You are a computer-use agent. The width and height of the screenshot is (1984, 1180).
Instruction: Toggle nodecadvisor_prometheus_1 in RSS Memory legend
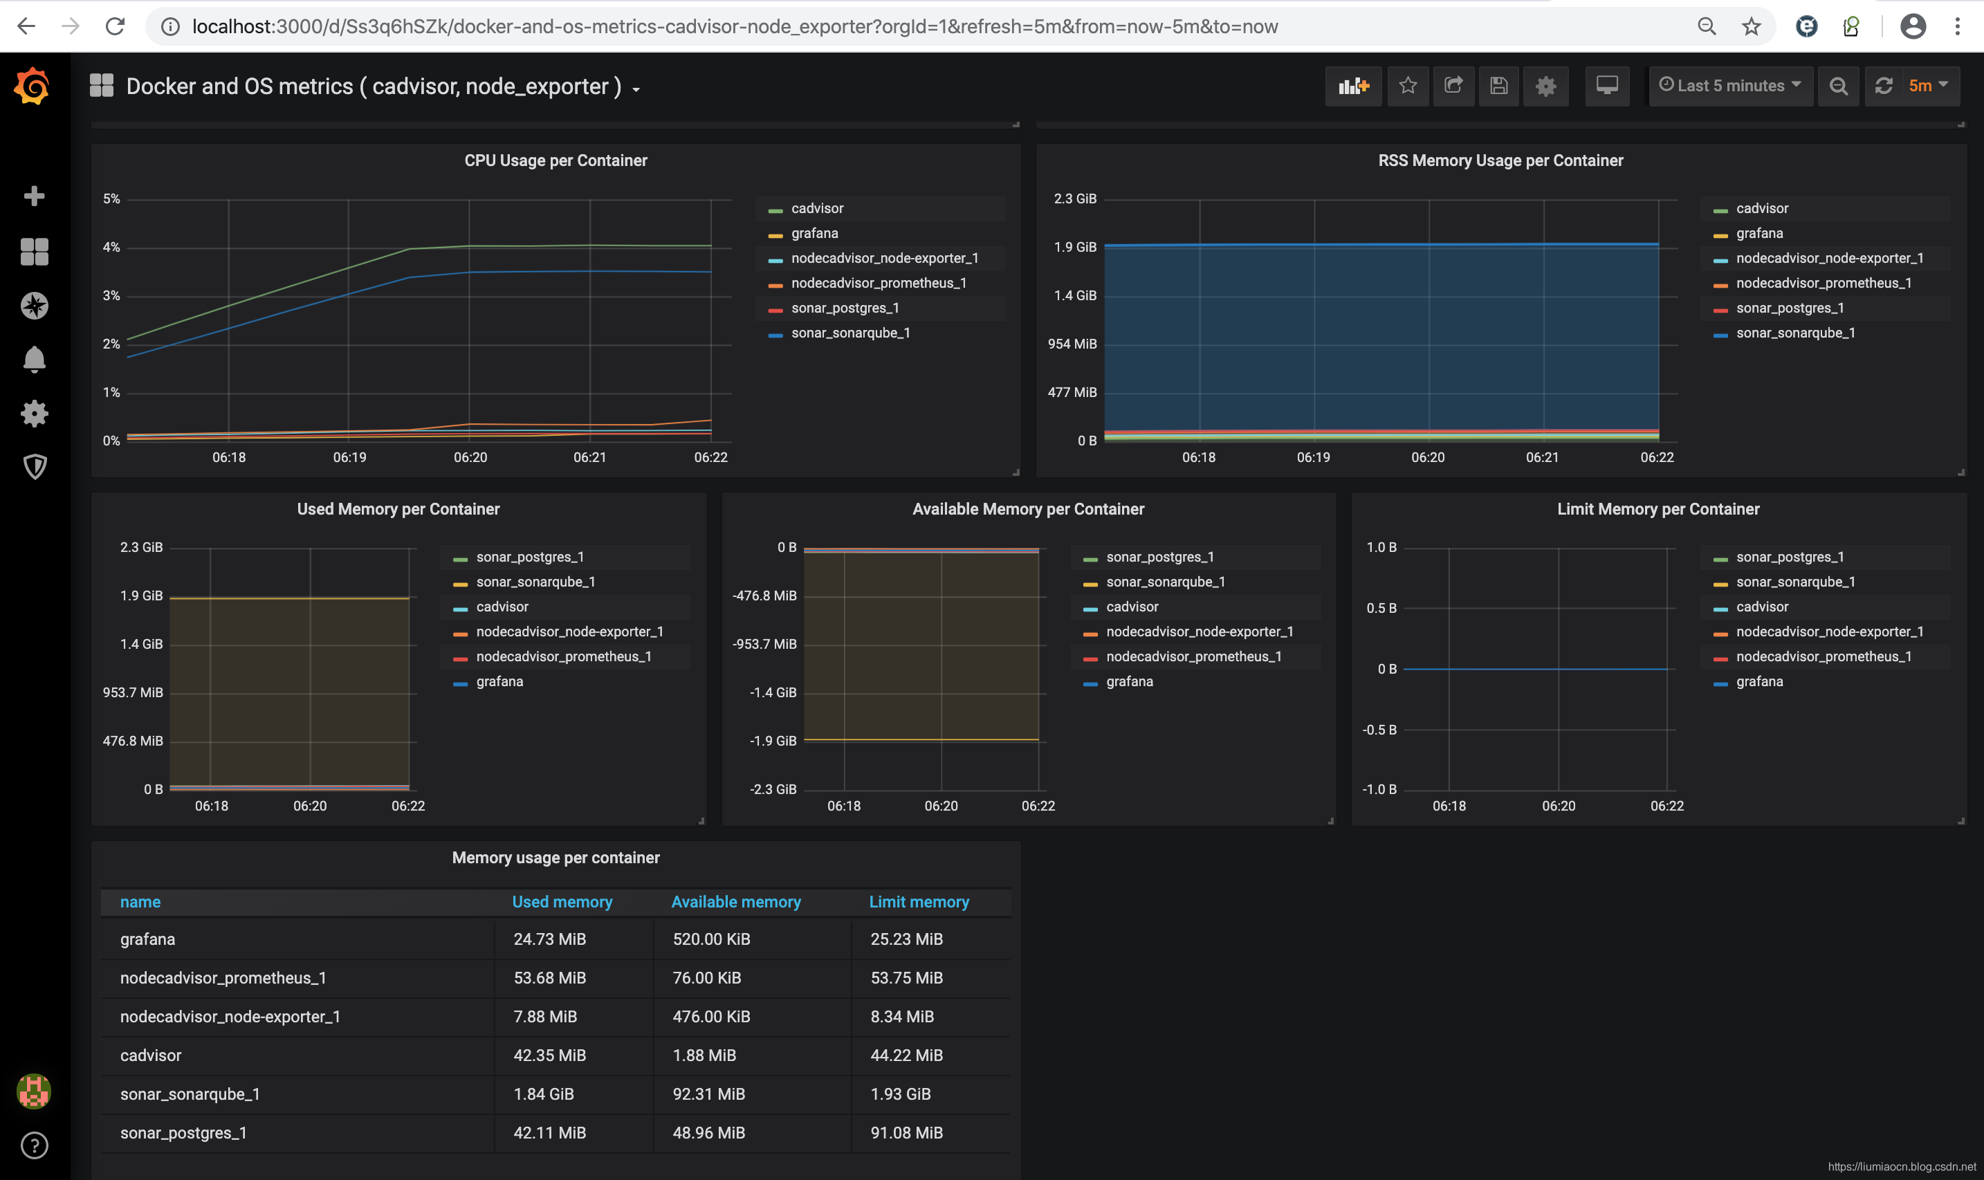coord(1824,283)
